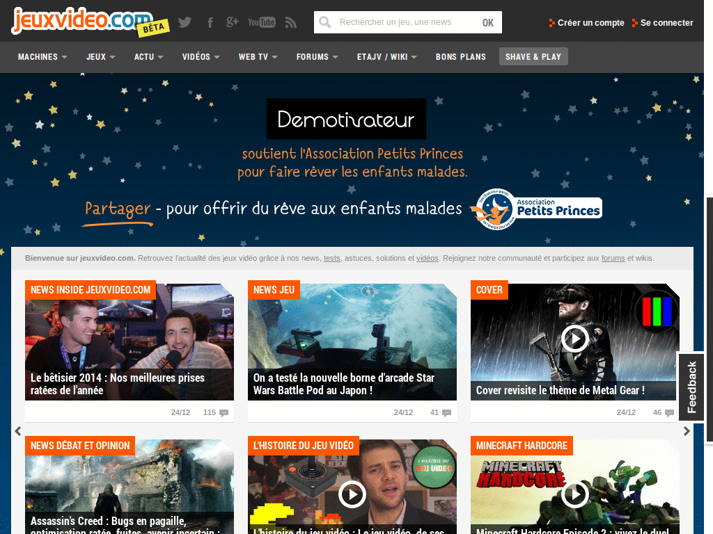Click the Association Petits Princes logo
713x534 pixels.
click(x=537, y=209)
